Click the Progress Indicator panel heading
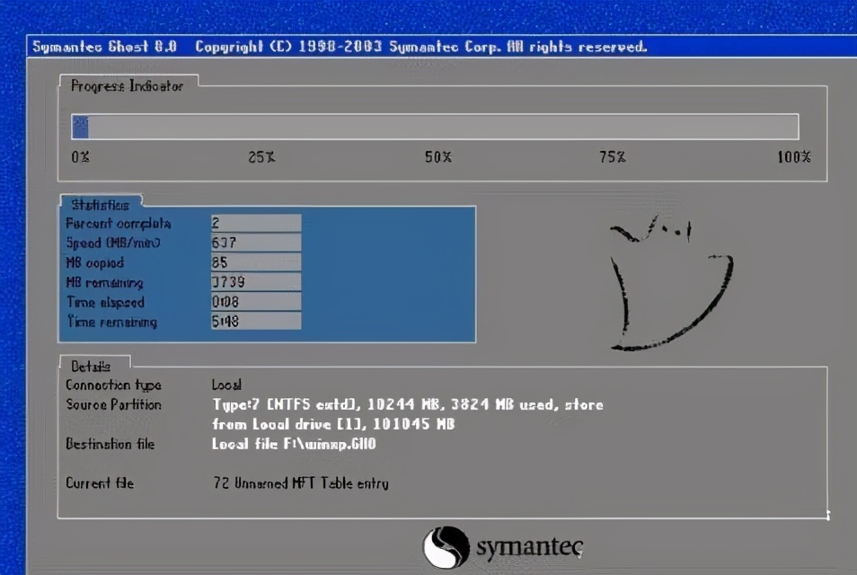 point(127,86)
